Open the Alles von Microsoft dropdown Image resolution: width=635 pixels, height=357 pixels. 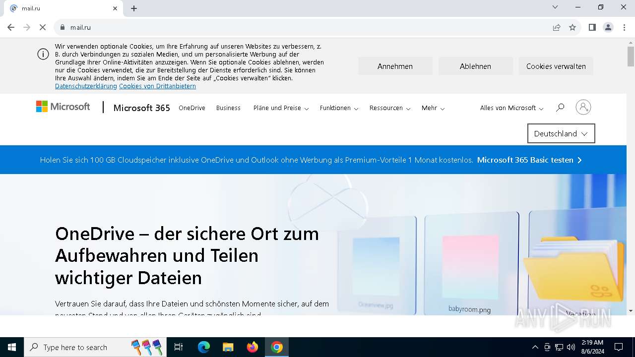(x=511, y=108)
